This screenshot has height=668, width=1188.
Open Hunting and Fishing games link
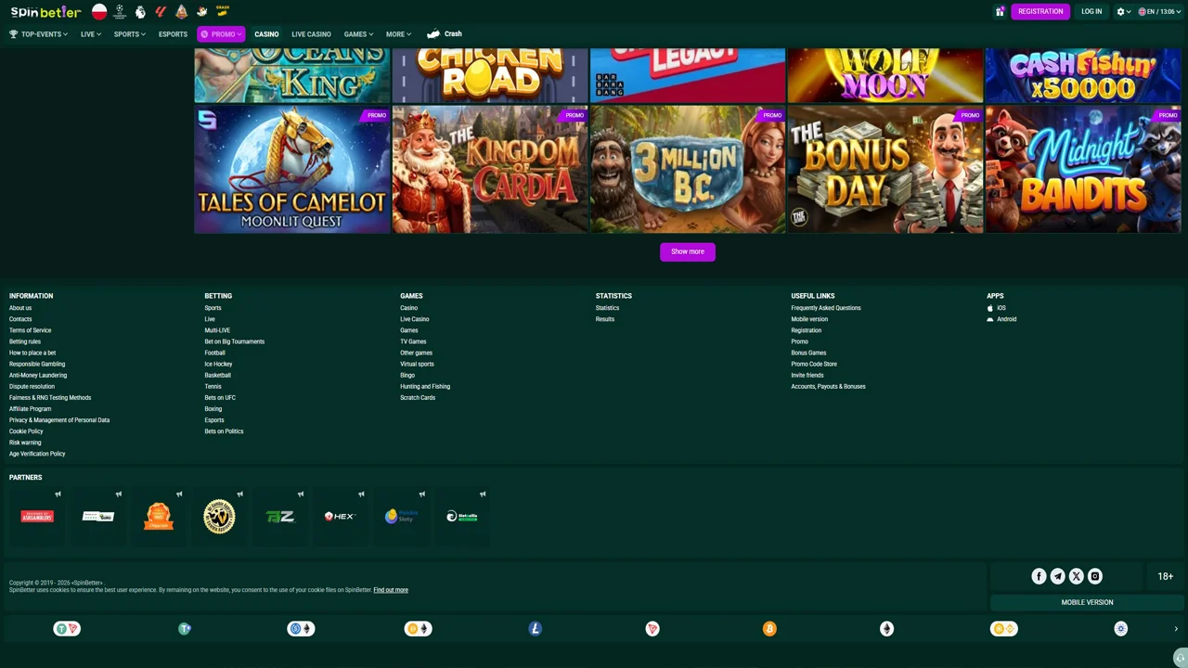425,387
